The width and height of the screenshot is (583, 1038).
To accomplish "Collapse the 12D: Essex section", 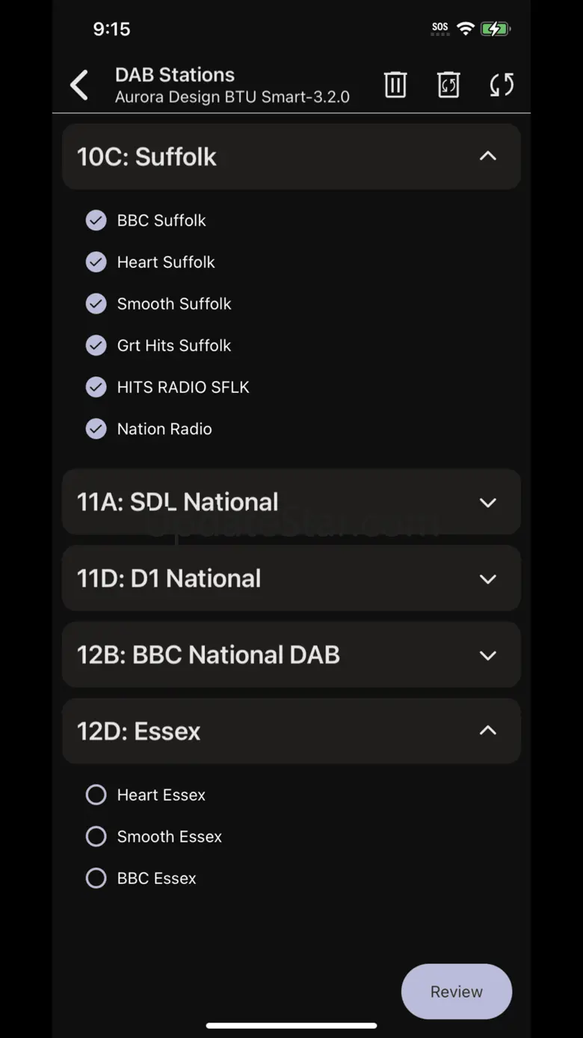I will 487,731.
